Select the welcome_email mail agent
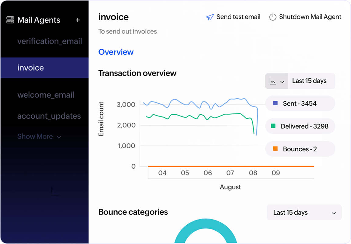 (x=46, y=95)
